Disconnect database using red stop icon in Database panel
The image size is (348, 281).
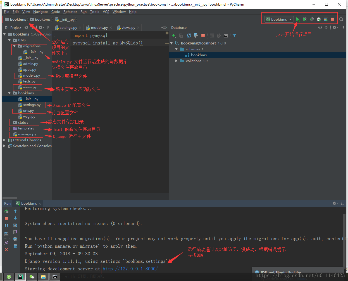pos(203,36)
